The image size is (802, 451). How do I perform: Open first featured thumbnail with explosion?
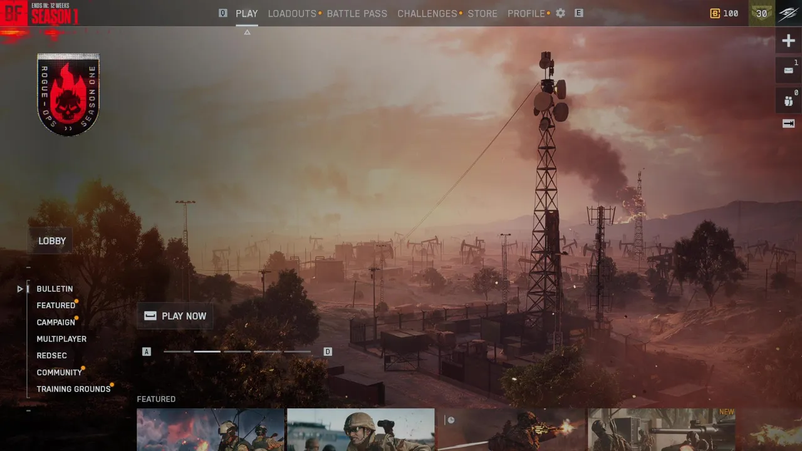point(211,430)
